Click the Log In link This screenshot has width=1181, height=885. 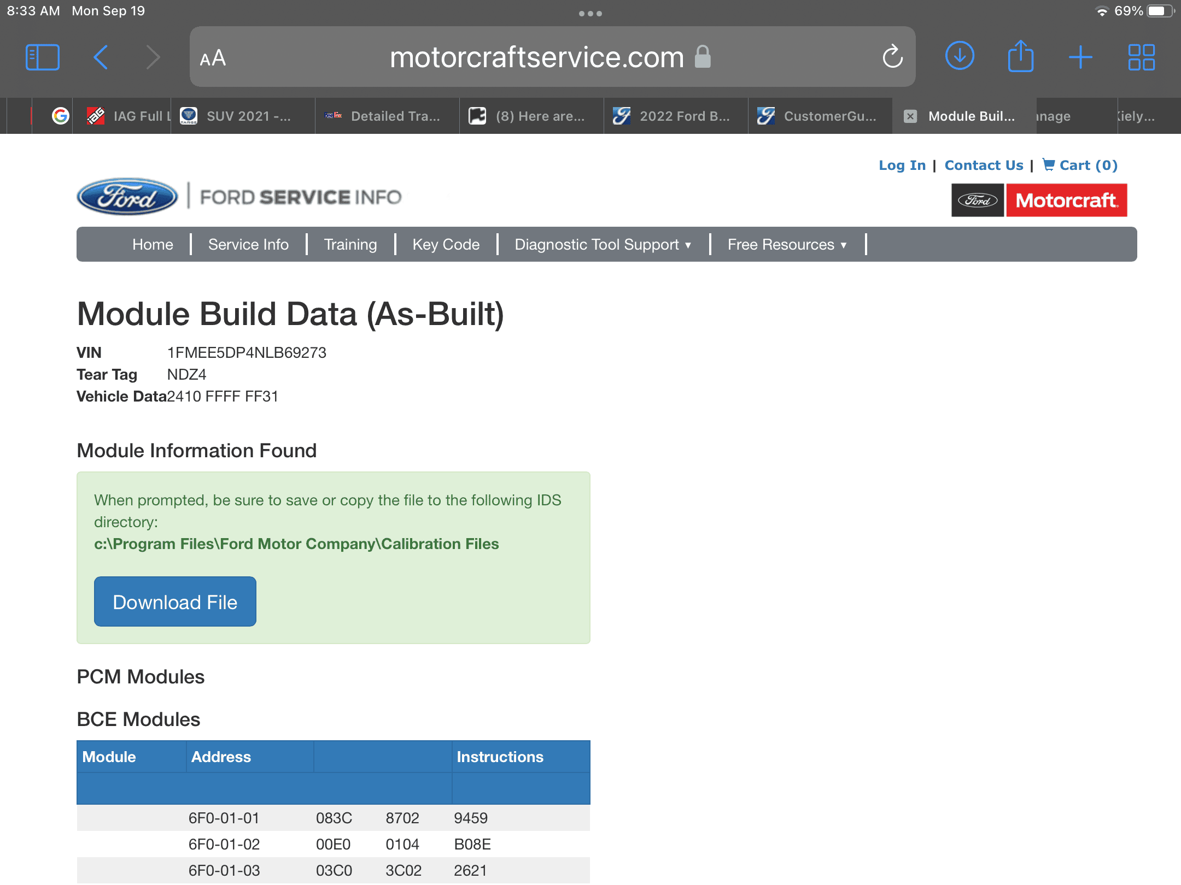coord(902,165)
